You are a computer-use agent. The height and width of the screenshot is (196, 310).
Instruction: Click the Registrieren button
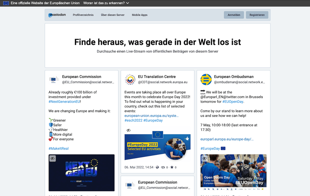(257, 15)
